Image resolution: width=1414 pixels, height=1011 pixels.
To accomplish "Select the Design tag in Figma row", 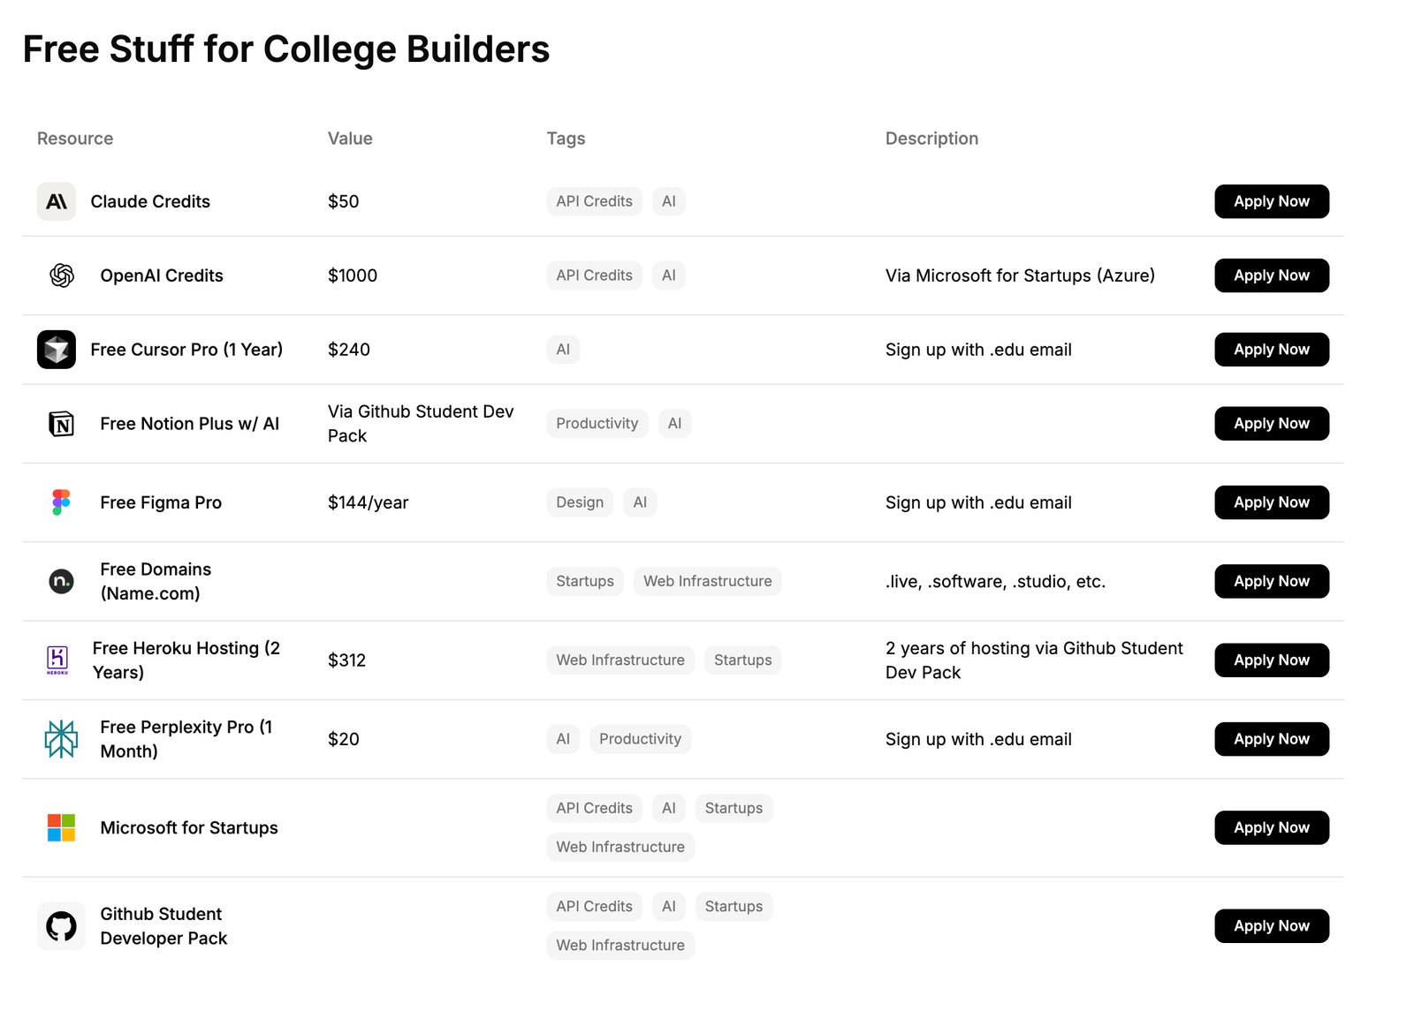I will 580,502.
